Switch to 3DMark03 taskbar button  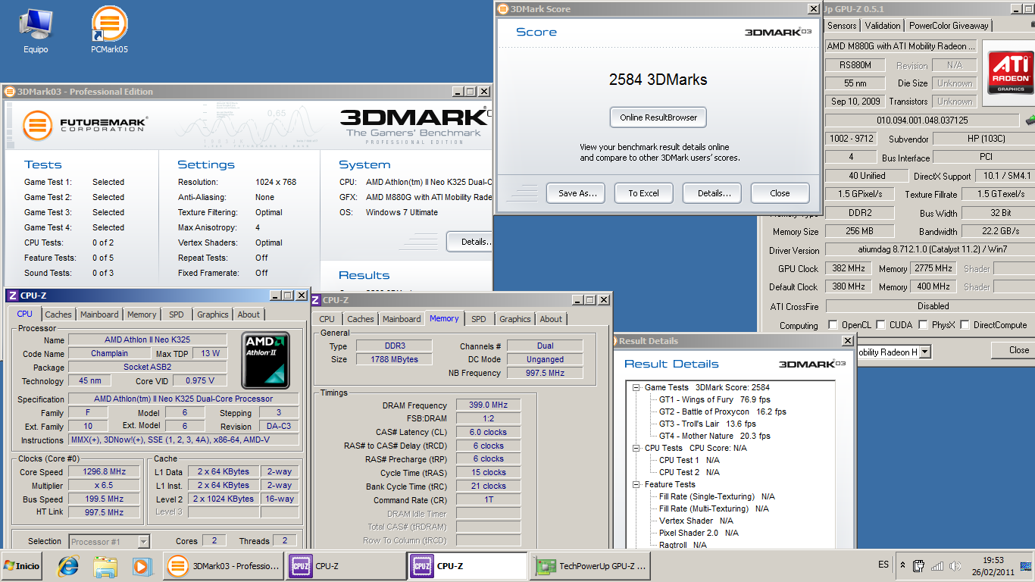[224, 565]
